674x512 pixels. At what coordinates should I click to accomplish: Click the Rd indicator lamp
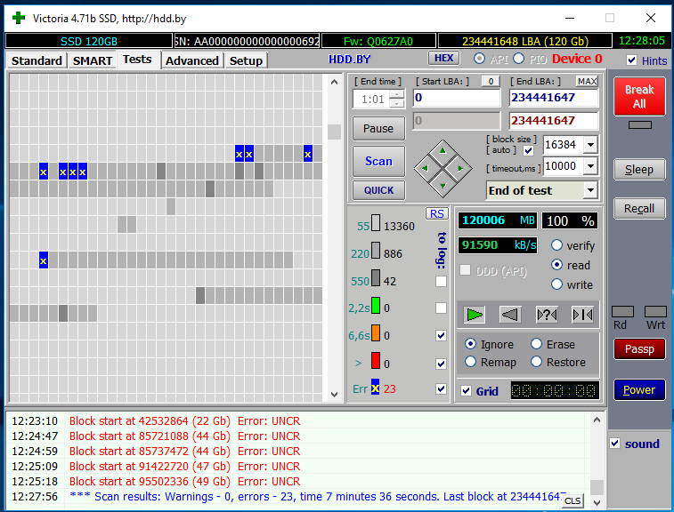click(x=622, y=312)
